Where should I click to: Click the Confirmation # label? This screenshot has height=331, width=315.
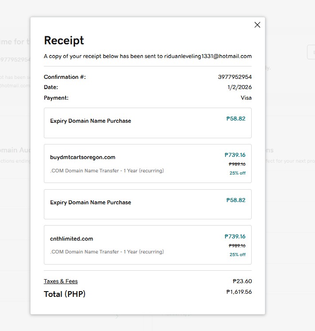click(65, 77)
